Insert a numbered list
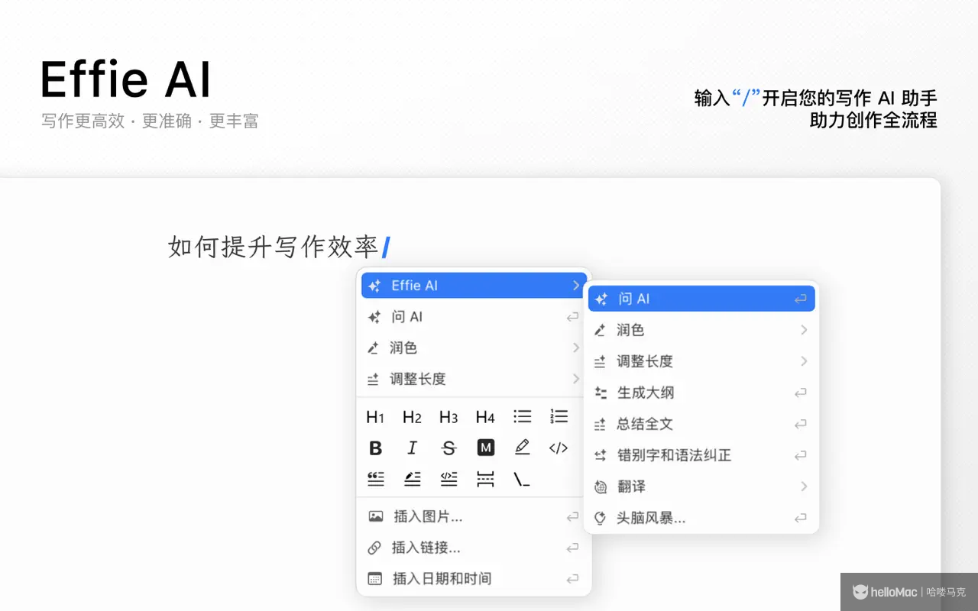Image resolution: width=978 pixels, height=611 pixels. pyautogui.click(x=559, y=417)
